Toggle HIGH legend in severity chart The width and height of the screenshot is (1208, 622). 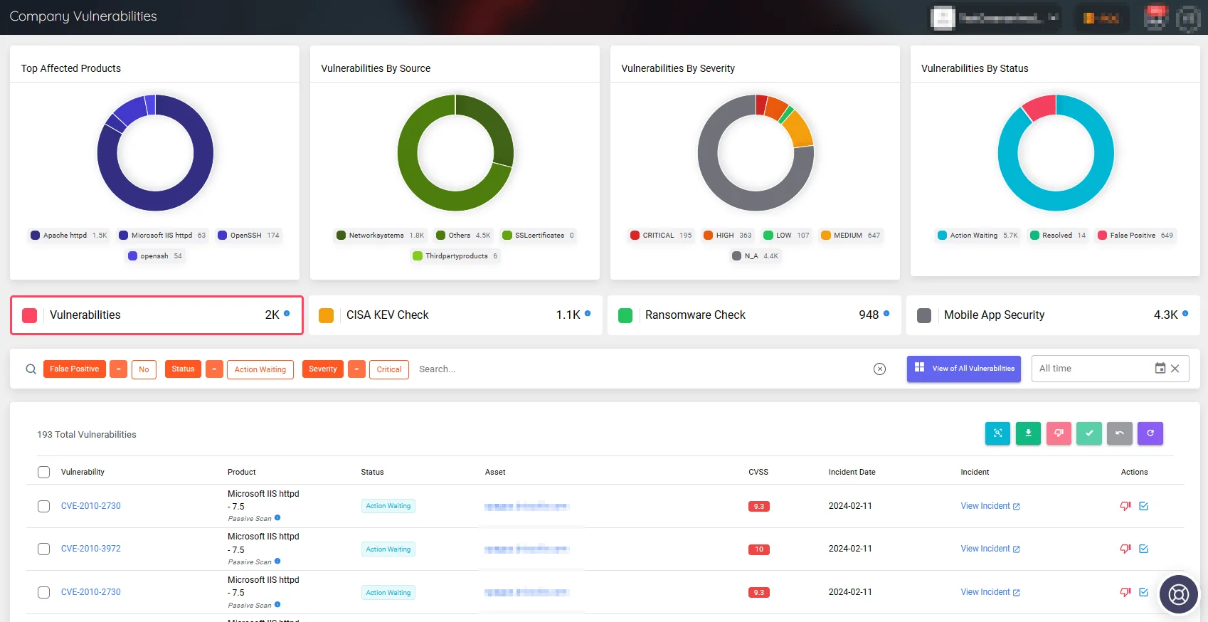(727, 235)
